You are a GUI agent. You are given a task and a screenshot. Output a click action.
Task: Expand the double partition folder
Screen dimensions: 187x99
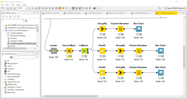[6, 33]
